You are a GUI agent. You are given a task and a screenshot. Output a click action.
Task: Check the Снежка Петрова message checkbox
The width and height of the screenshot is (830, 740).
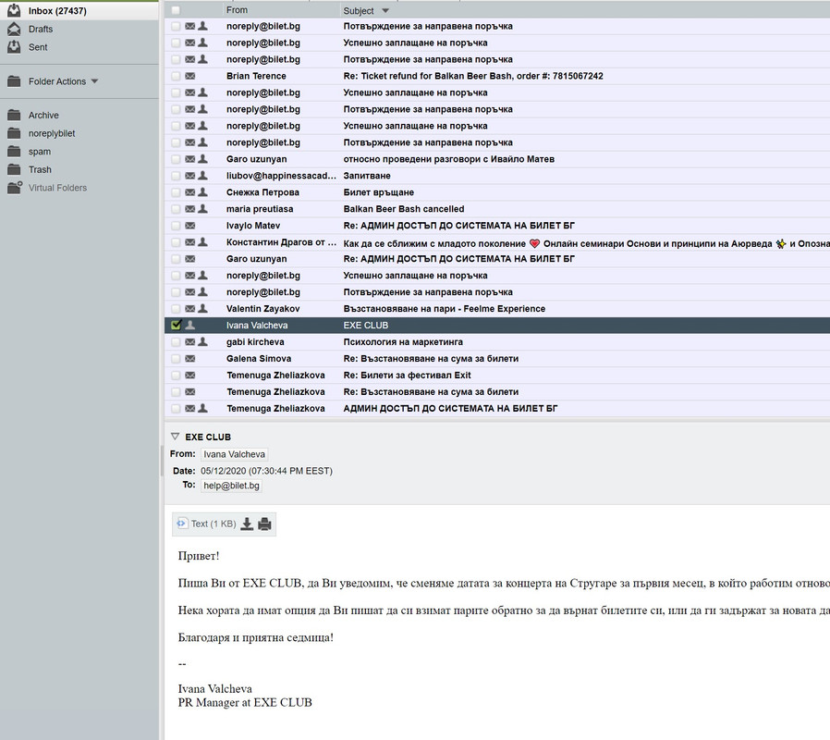click(x=176, y=192)
